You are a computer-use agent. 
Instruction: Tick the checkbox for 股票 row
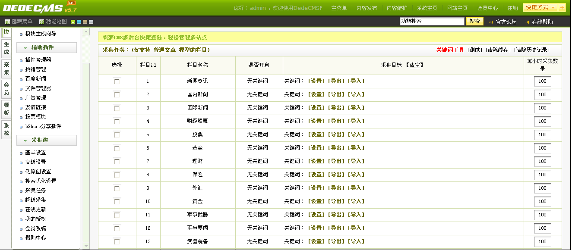117,134
